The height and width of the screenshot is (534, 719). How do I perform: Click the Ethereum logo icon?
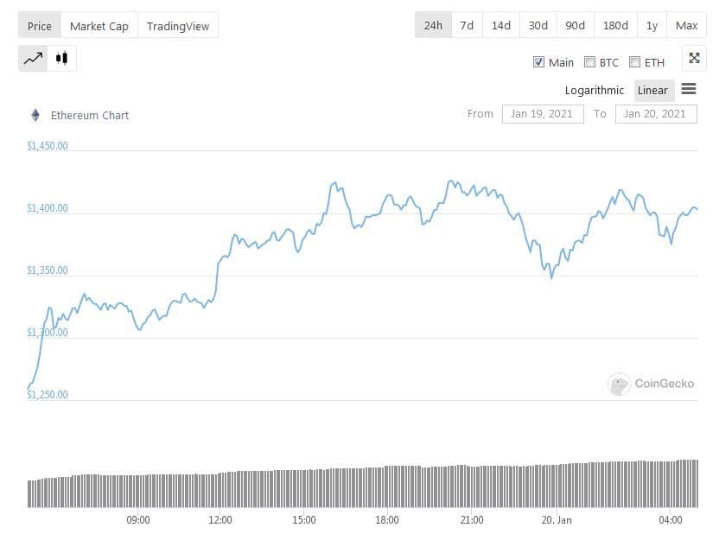tap(35, 115)
